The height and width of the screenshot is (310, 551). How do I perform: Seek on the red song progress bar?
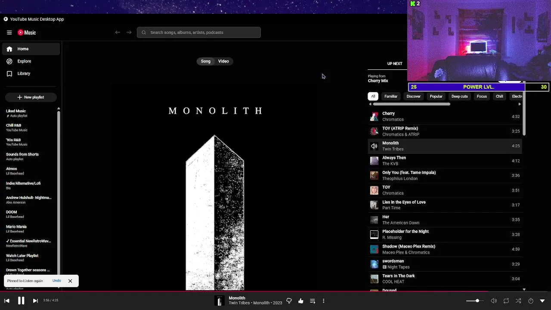coord(275,291)
